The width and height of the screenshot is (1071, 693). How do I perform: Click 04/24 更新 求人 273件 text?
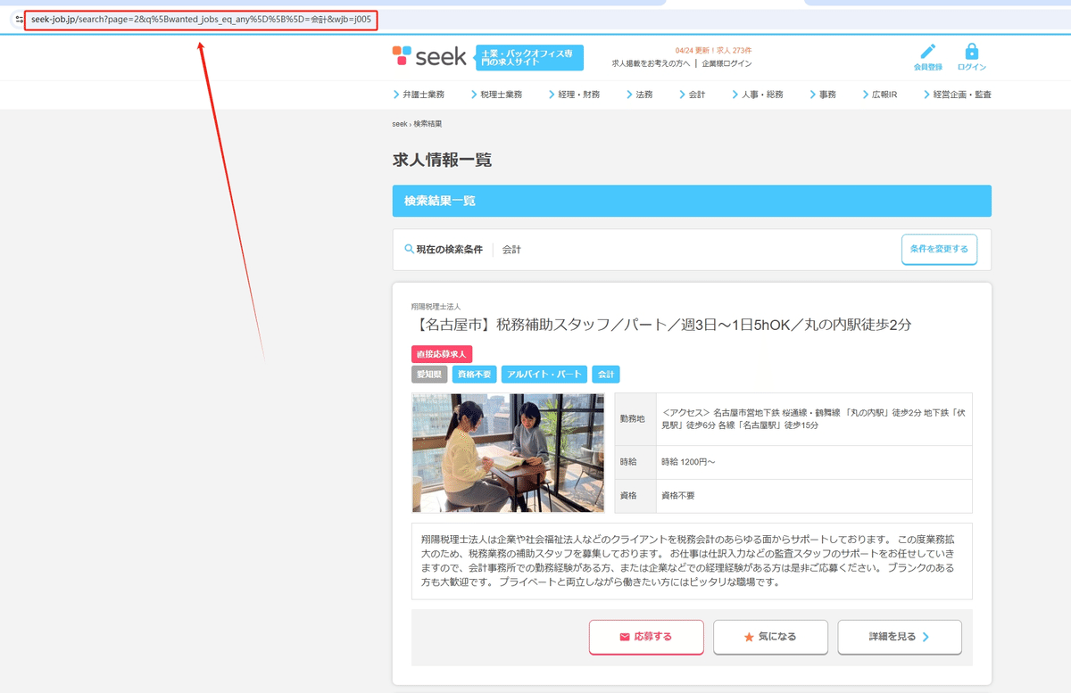(x=713, y=50)
